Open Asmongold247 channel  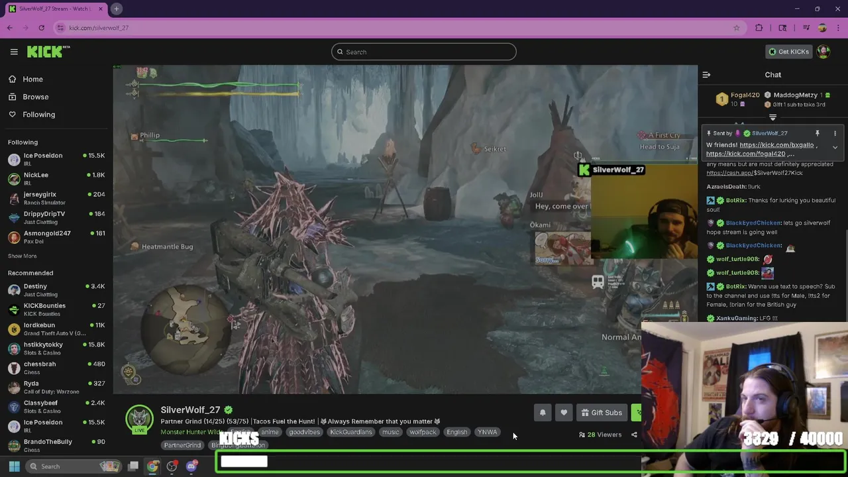point(56,237)
